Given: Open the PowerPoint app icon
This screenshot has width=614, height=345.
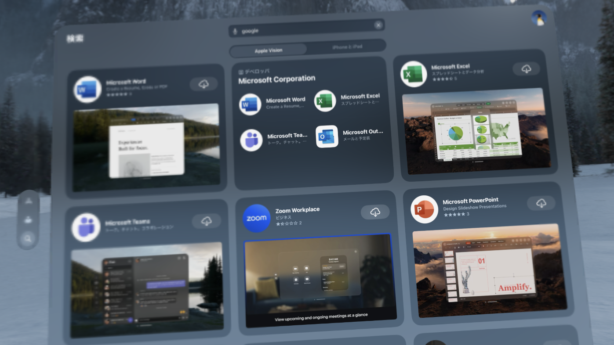Looking at the screenshot, I should coord(424,209).
